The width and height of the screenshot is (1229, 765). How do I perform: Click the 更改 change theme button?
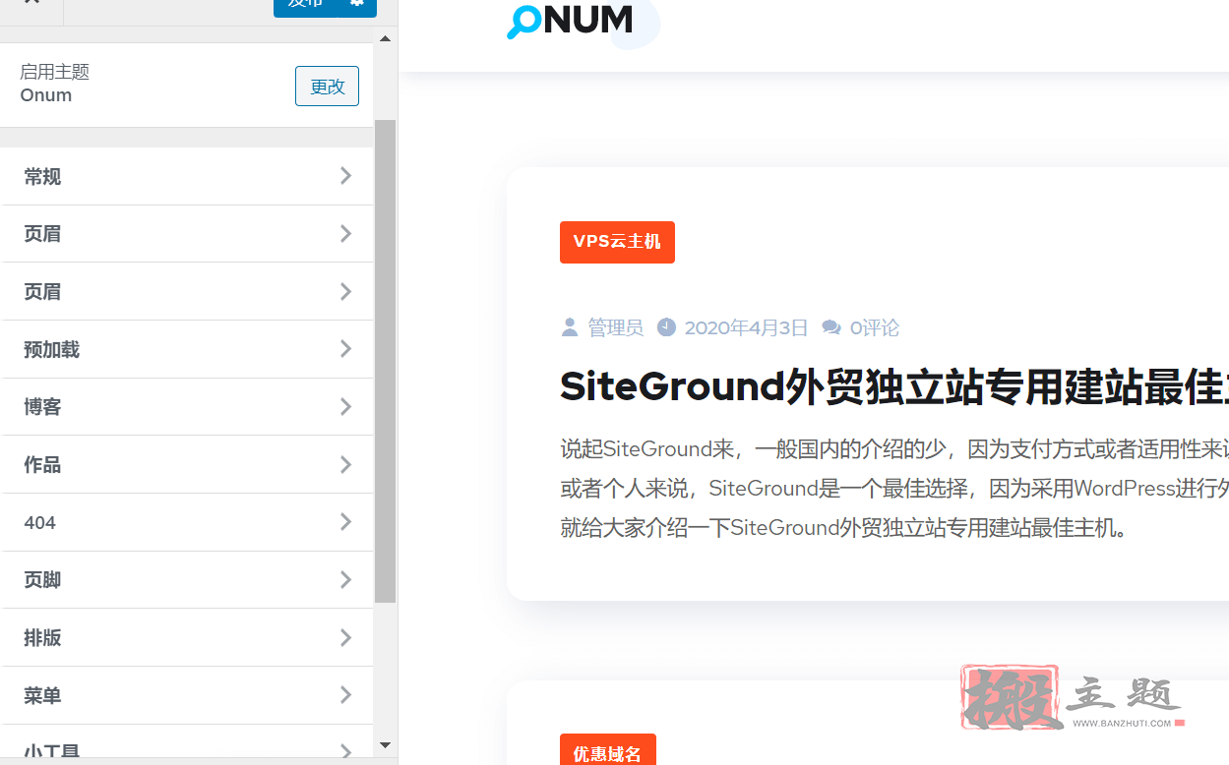pos(327,87)
